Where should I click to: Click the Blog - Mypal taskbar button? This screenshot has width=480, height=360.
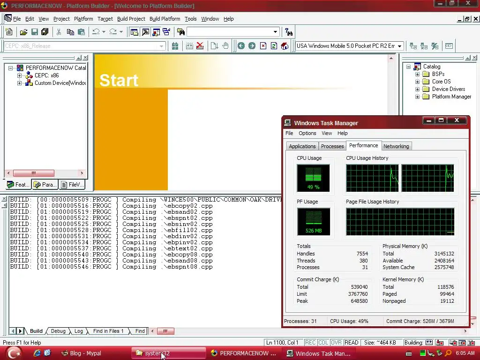coord(82,353)
